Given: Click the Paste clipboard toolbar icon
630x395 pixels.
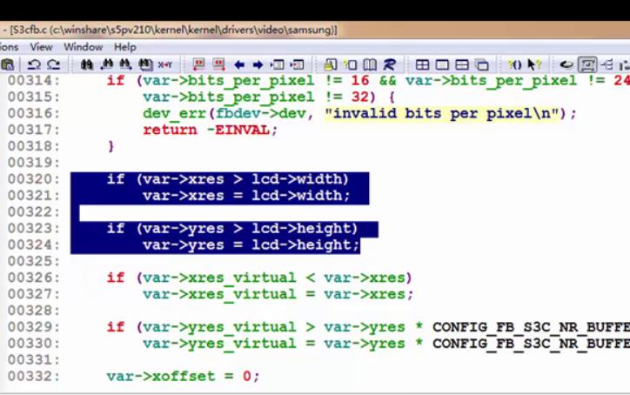Looking at the screenshot, I should click(8, 64).
